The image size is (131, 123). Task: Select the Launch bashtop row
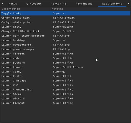65,40
